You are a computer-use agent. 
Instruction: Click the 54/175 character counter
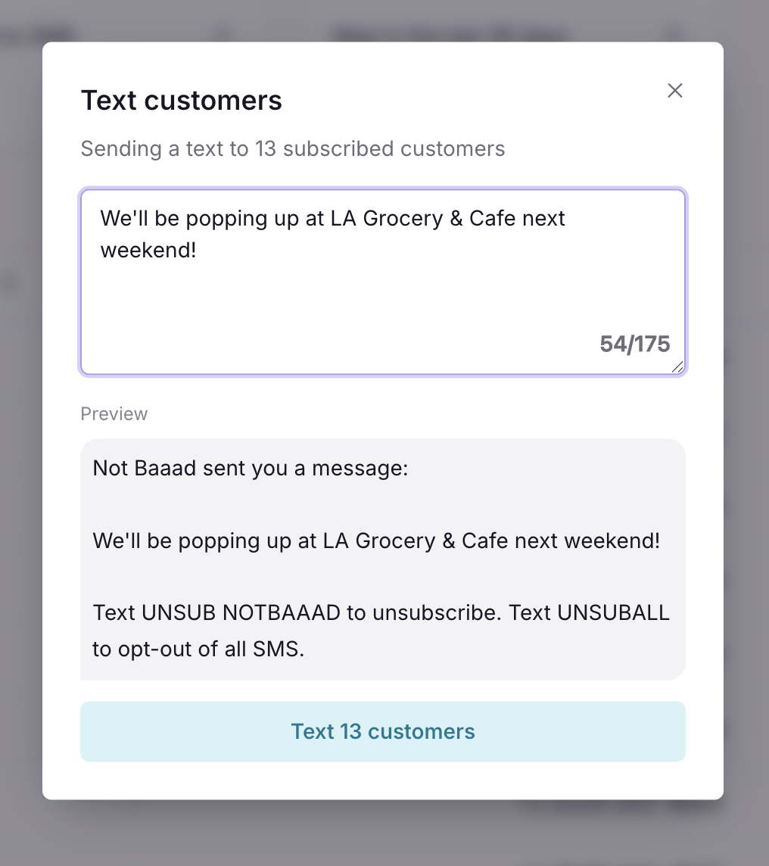tap(634, 344)
